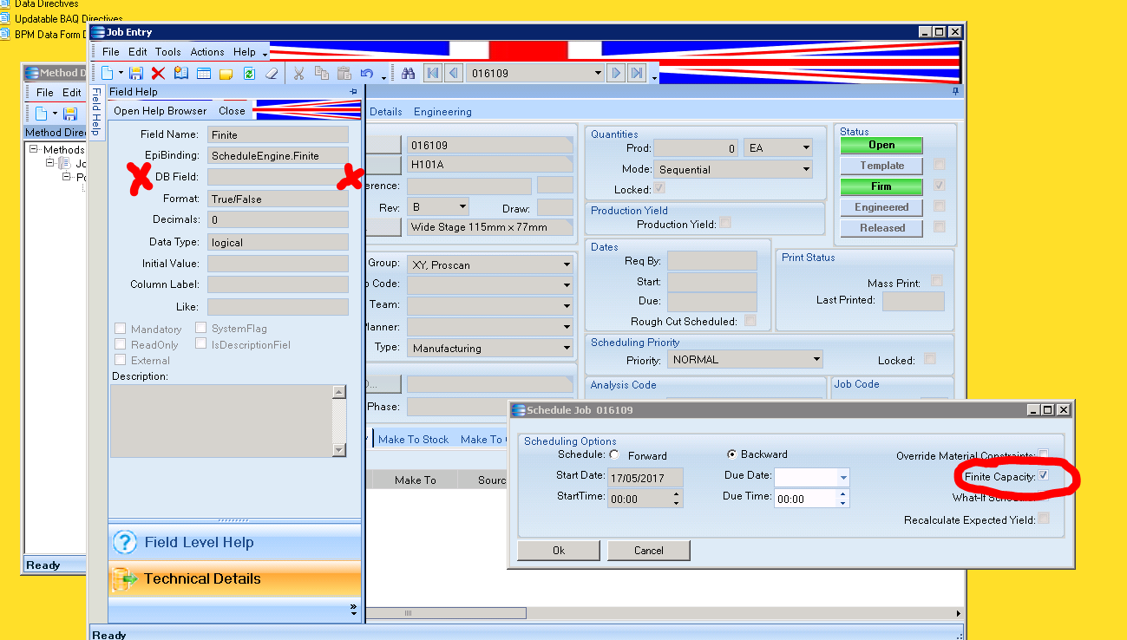This screenshot has width=1127, height=640.
Task: Toggle the Override Material Constraints checkbox
Action: 1044,454
